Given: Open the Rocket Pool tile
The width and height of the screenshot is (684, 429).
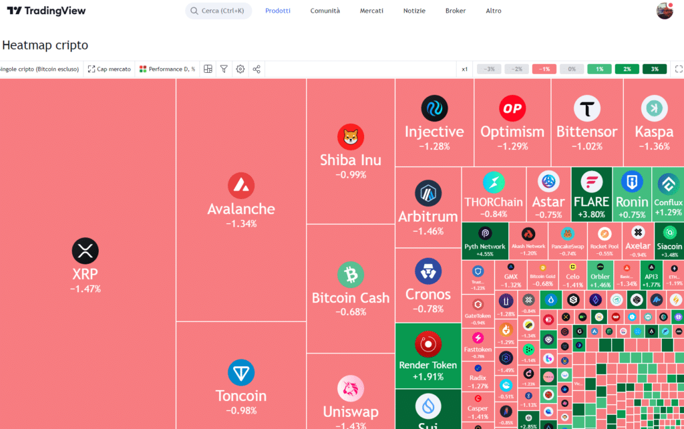Looking at the screenshot, I should 605,241.
